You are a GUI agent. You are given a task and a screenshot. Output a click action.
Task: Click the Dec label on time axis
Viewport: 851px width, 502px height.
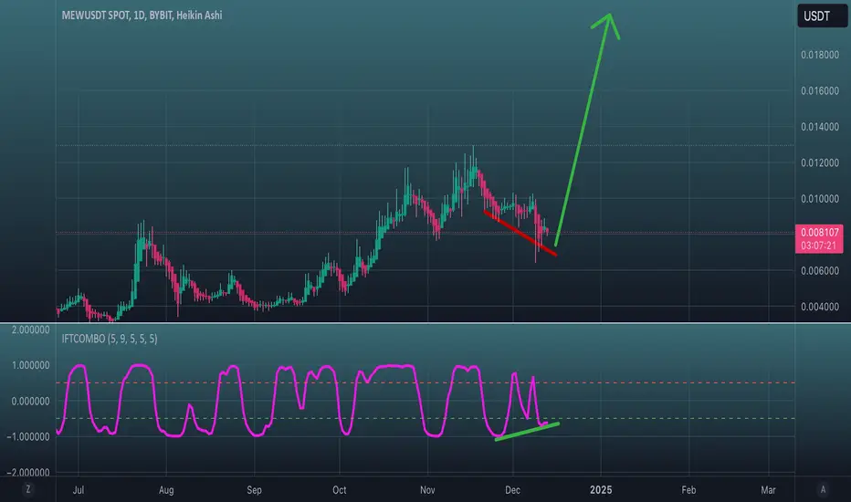[512, 489]
